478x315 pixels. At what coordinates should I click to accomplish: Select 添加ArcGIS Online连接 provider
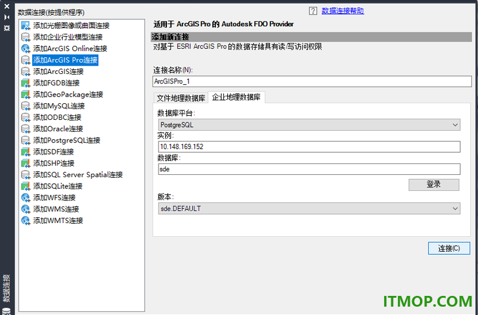click(x=70, y=49)
